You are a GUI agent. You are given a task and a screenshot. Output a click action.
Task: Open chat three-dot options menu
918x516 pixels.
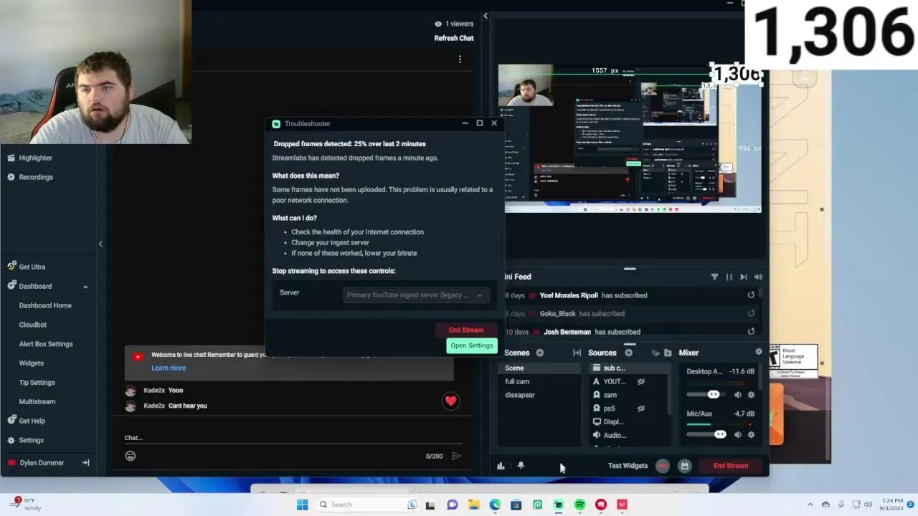[x=460, y=59]
